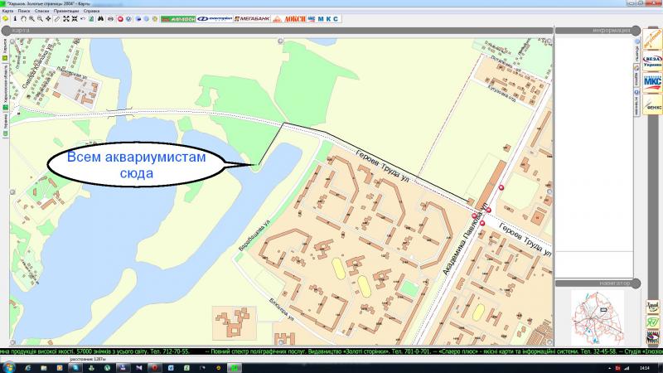This screenshot has width=663, height=373.
Task: Open the Презентации menu
Action: coord(65,11)
